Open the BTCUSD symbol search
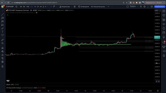Screen dimensions: 166x93 click(x=10, y=6)
